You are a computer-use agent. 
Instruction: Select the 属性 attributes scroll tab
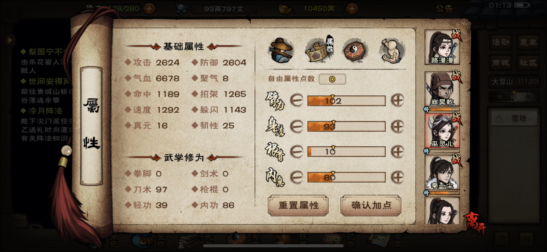point(320,50)
